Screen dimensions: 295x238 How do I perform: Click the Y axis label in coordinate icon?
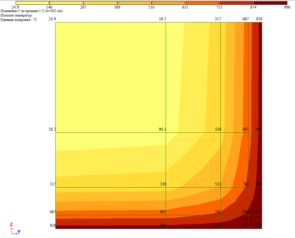pos(19,232)
